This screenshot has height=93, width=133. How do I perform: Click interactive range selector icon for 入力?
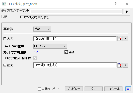tap(120, 39)
